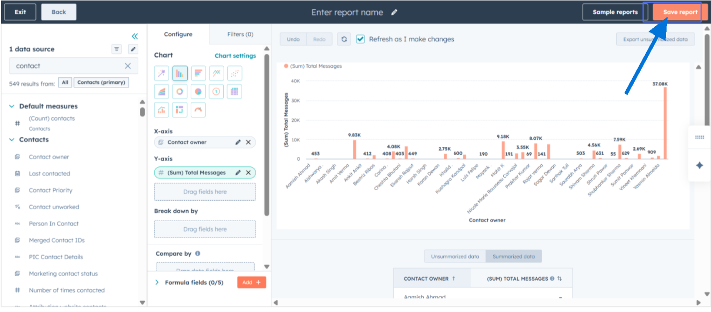Select the (Count) contacts measure
This screenshot has width=711, height=312.
coord(52,119)
